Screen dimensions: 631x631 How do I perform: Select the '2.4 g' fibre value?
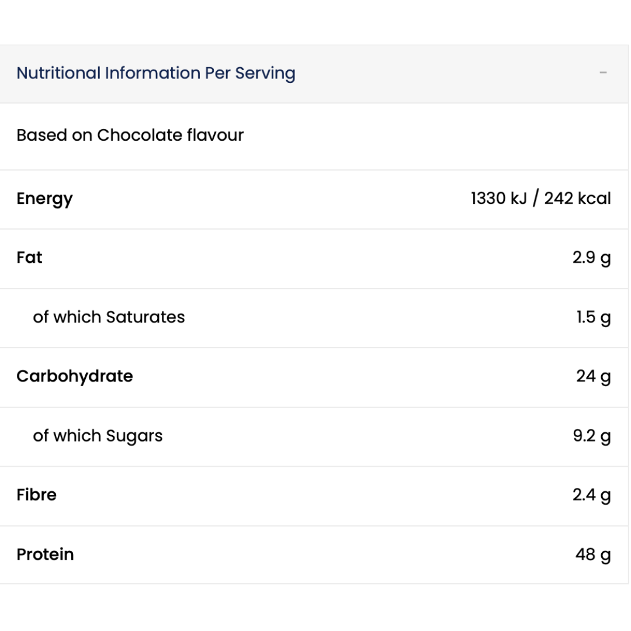[x=592, y=495]
